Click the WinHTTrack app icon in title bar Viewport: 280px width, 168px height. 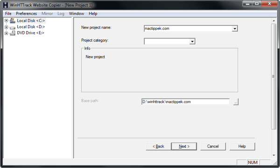[6, 5]
